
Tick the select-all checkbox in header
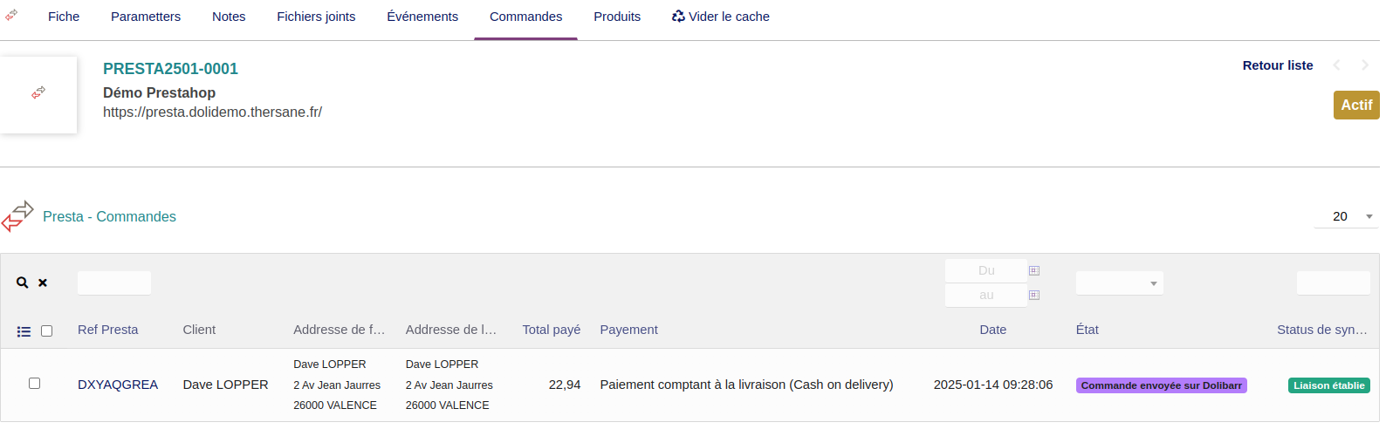47,330
